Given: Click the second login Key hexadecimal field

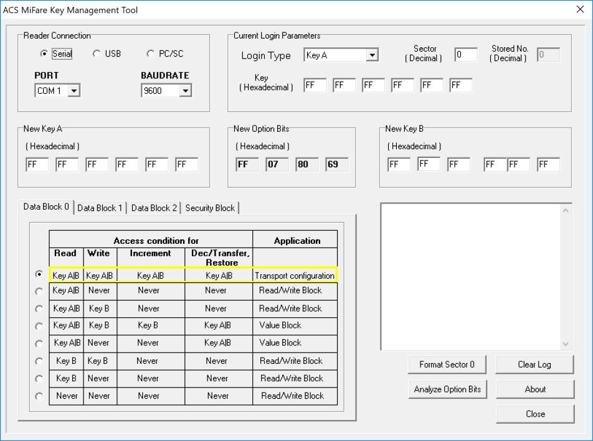Looking at the screenshot, I should (x=344, y=85).
